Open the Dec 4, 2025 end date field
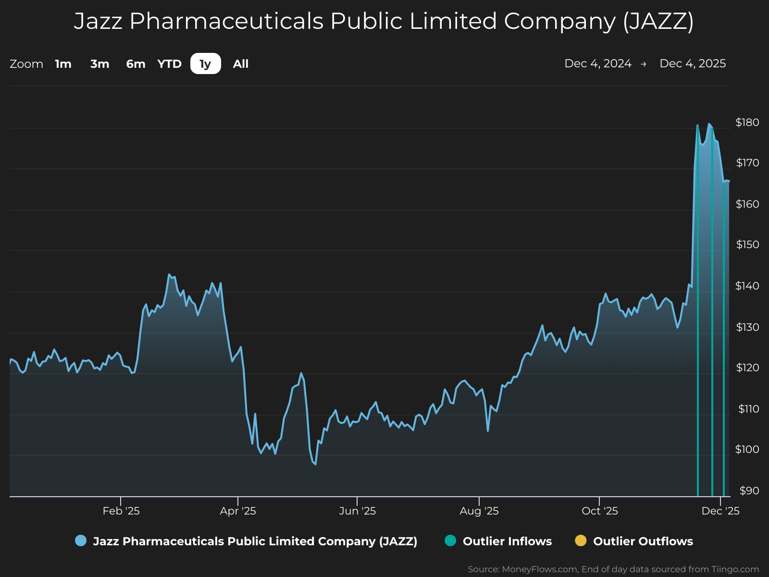This screenshot has width=769, height=577. (693, 63)
